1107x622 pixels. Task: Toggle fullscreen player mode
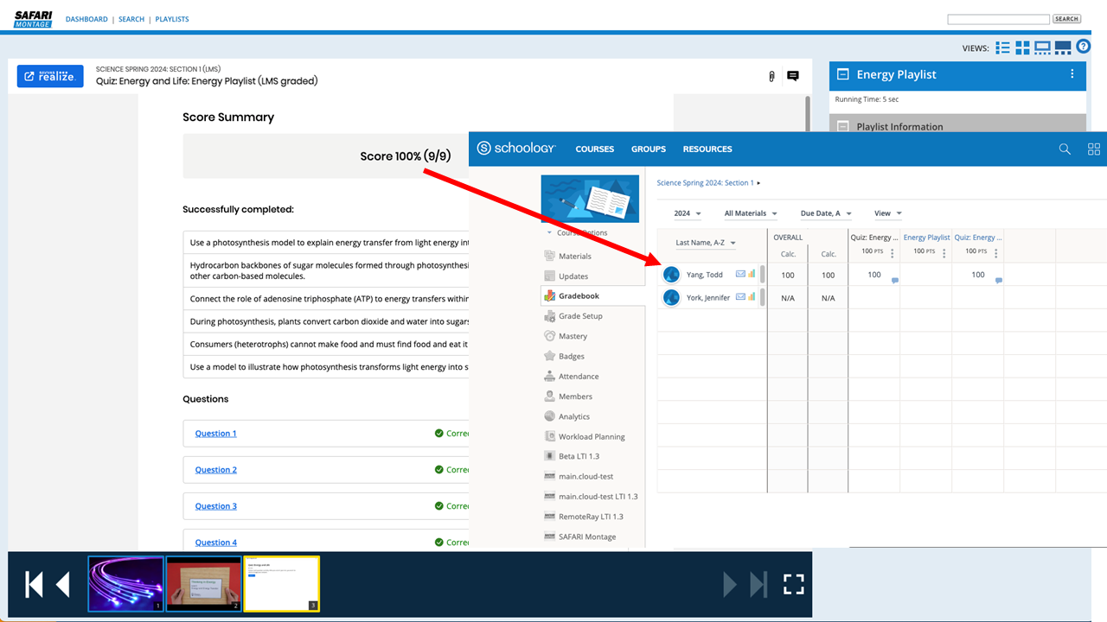tap(794, 585)
